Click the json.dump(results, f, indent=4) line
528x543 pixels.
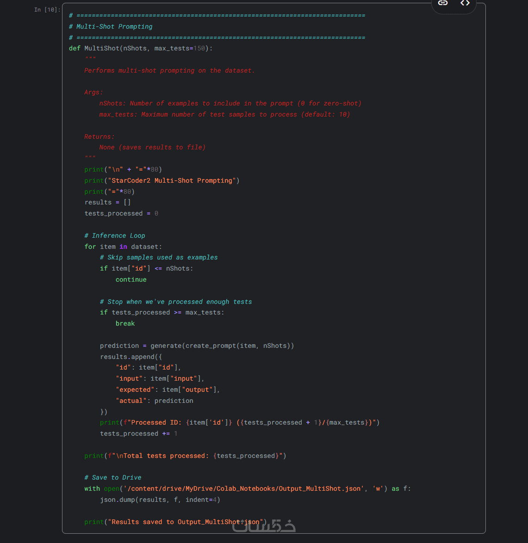coord(160,500)
